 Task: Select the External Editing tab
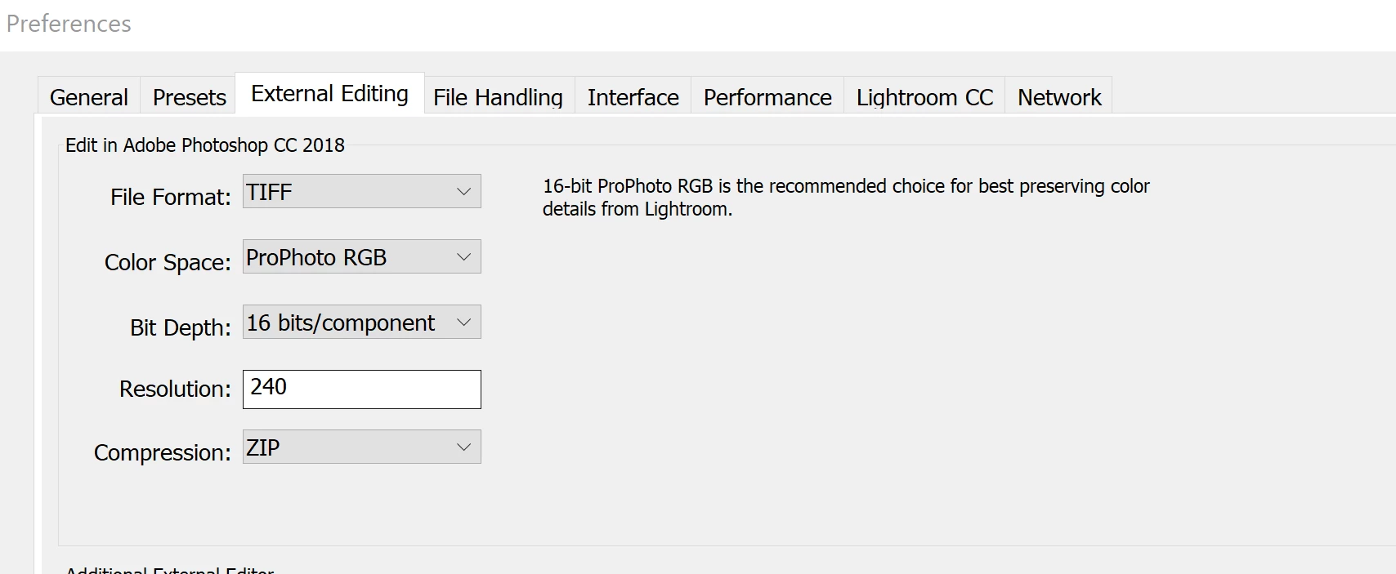click(329, 94)
